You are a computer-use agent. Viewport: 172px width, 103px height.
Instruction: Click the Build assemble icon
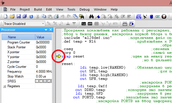125,24
